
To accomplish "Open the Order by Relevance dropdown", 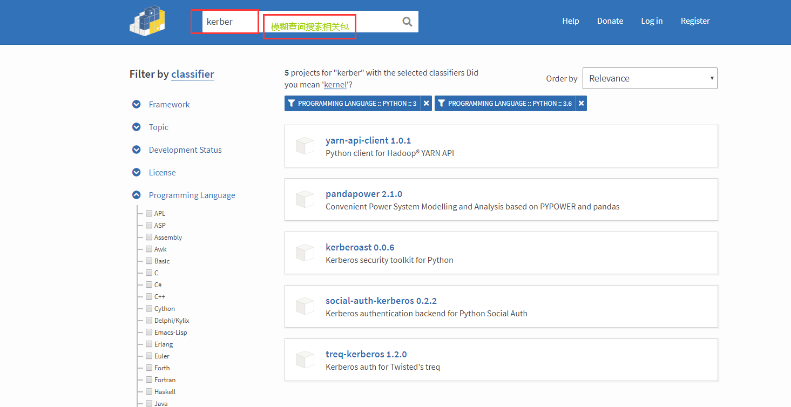I will (650, 78).
